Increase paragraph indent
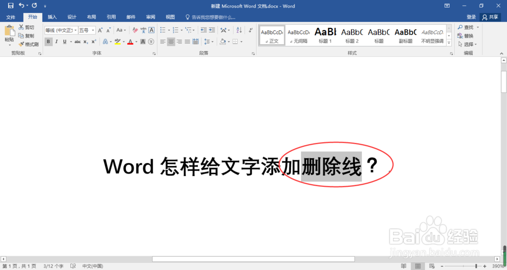 point(212,30)
